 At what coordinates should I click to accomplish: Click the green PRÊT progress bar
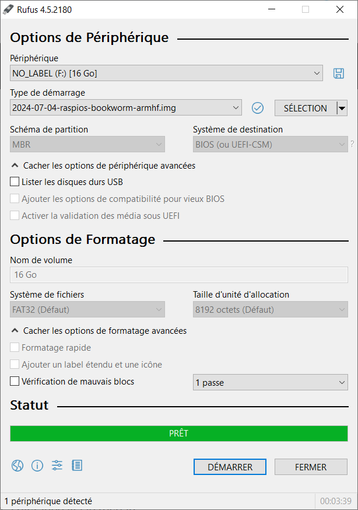point(179,433)
